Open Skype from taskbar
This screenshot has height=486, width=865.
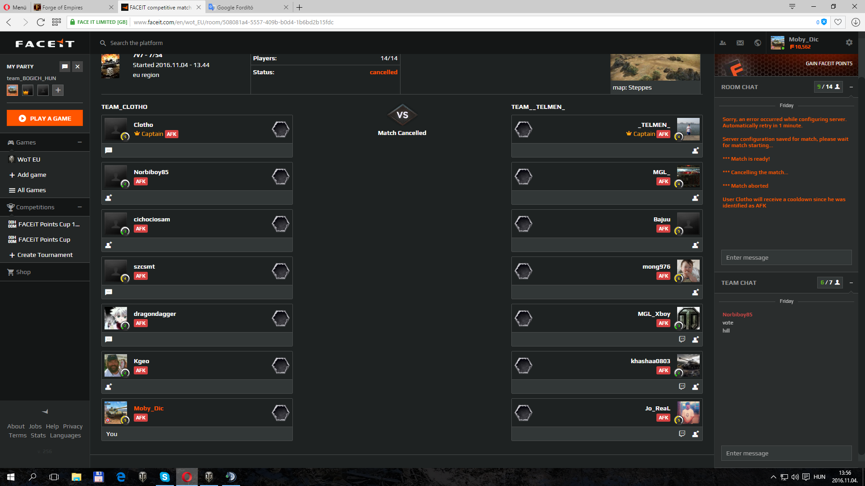165,477
